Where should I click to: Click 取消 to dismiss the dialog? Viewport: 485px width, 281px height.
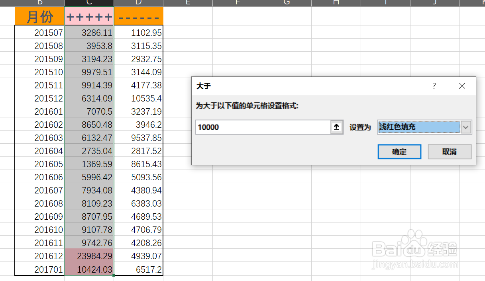[x=449, y=152]
